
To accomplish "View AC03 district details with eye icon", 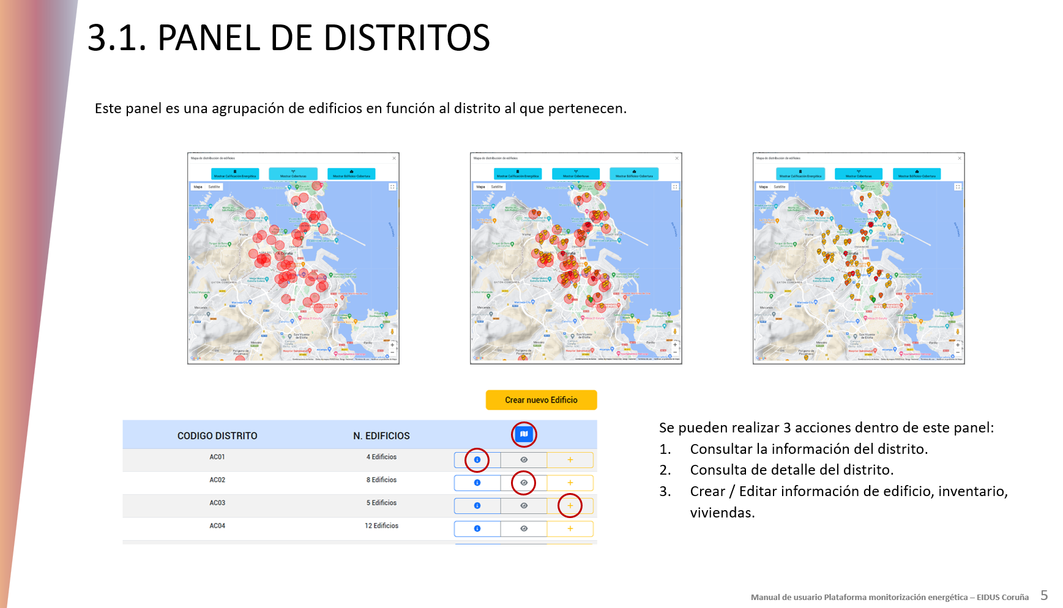I will [524, 506].
